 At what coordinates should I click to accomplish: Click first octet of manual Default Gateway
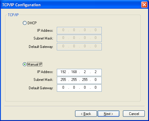pos(63,87)
